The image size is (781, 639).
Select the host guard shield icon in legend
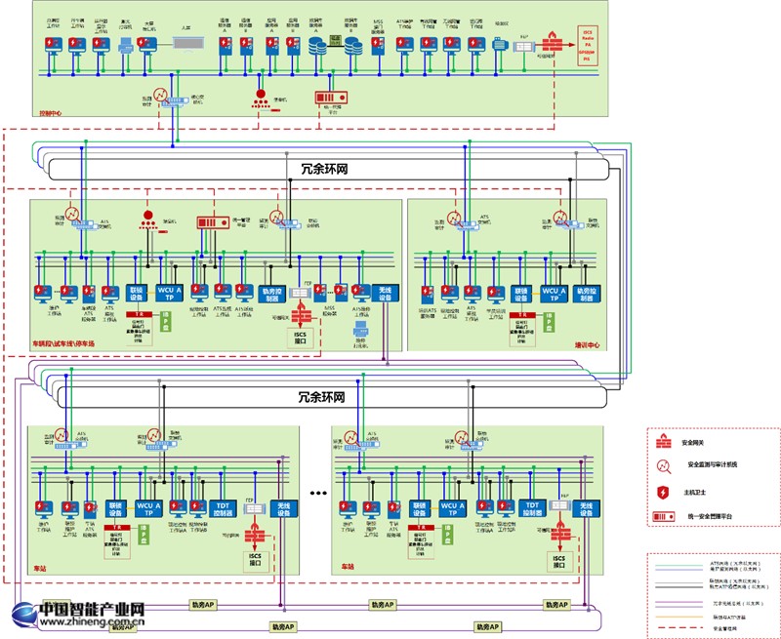click(661, 491)
